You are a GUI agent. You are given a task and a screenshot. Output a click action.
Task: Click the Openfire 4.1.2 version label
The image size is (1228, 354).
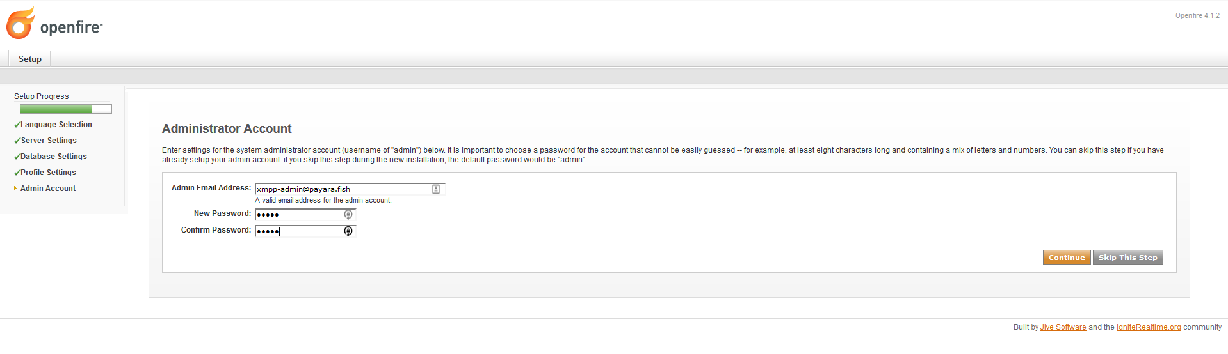[1197, 16]
